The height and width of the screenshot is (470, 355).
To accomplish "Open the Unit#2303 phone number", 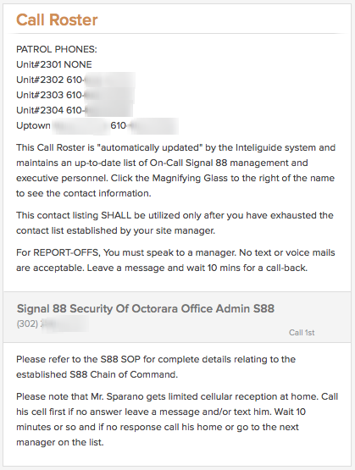I will click(x=101, y=95).
